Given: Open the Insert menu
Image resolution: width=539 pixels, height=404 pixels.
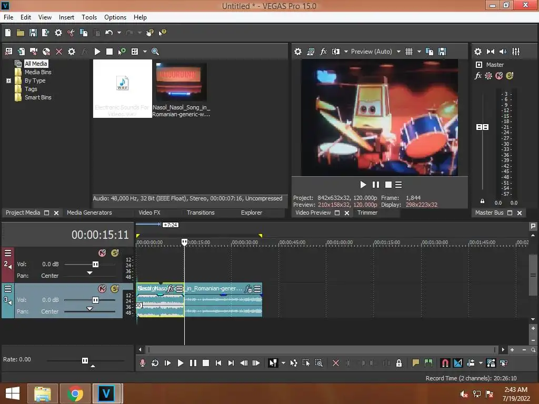Looking at the screenshot, I should point(66,17).
